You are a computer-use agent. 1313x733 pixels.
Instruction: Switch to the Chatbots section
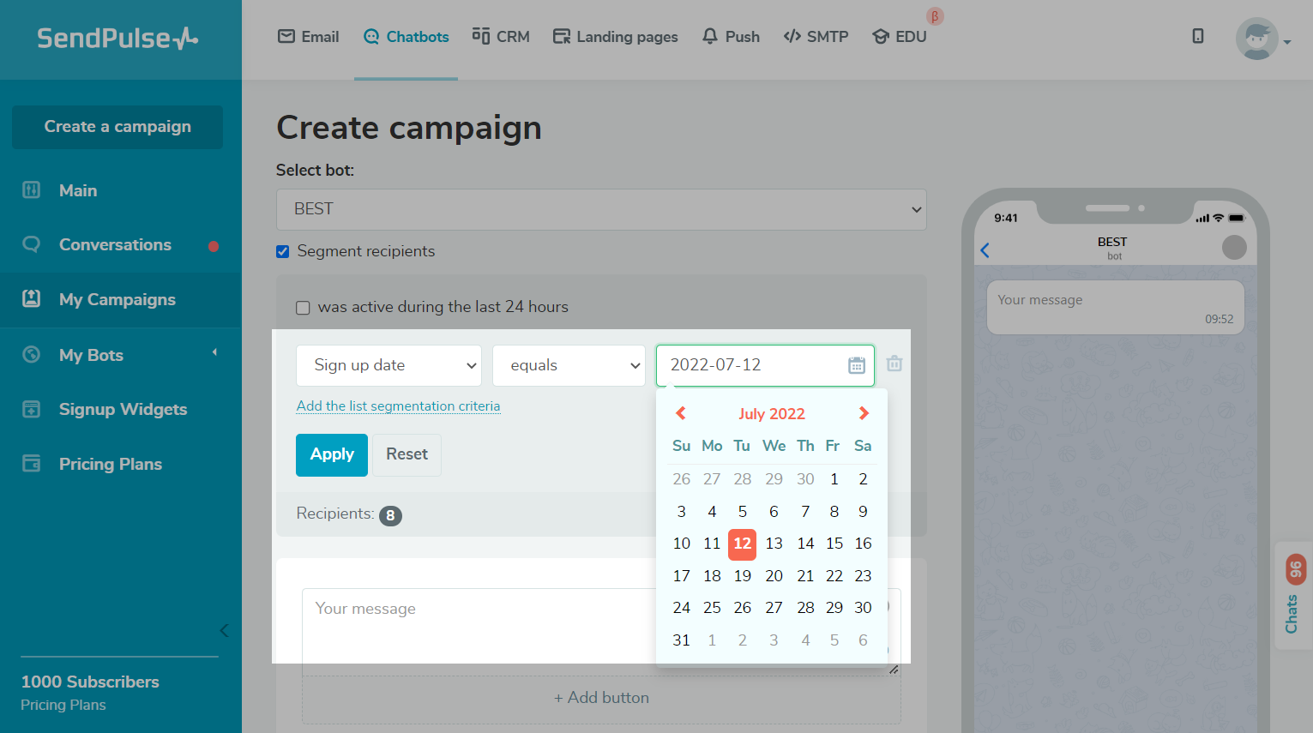pos(407,37)
